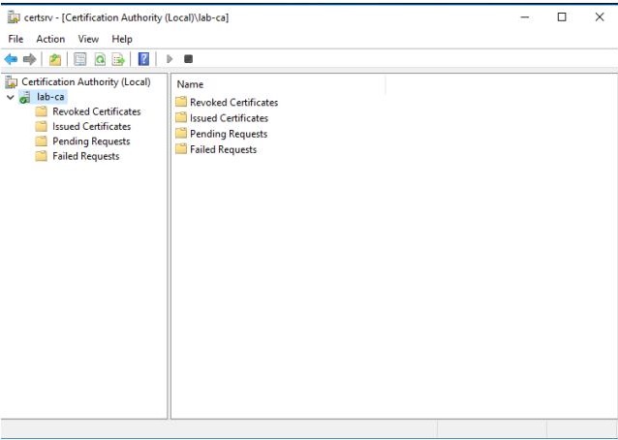The height and width of the screenshot is (440, 618).
Task: Select Issued Certificates folder in right pane
Action: [x=229, y=118]
